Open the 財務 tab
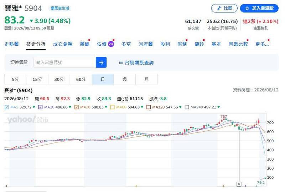 182,44
